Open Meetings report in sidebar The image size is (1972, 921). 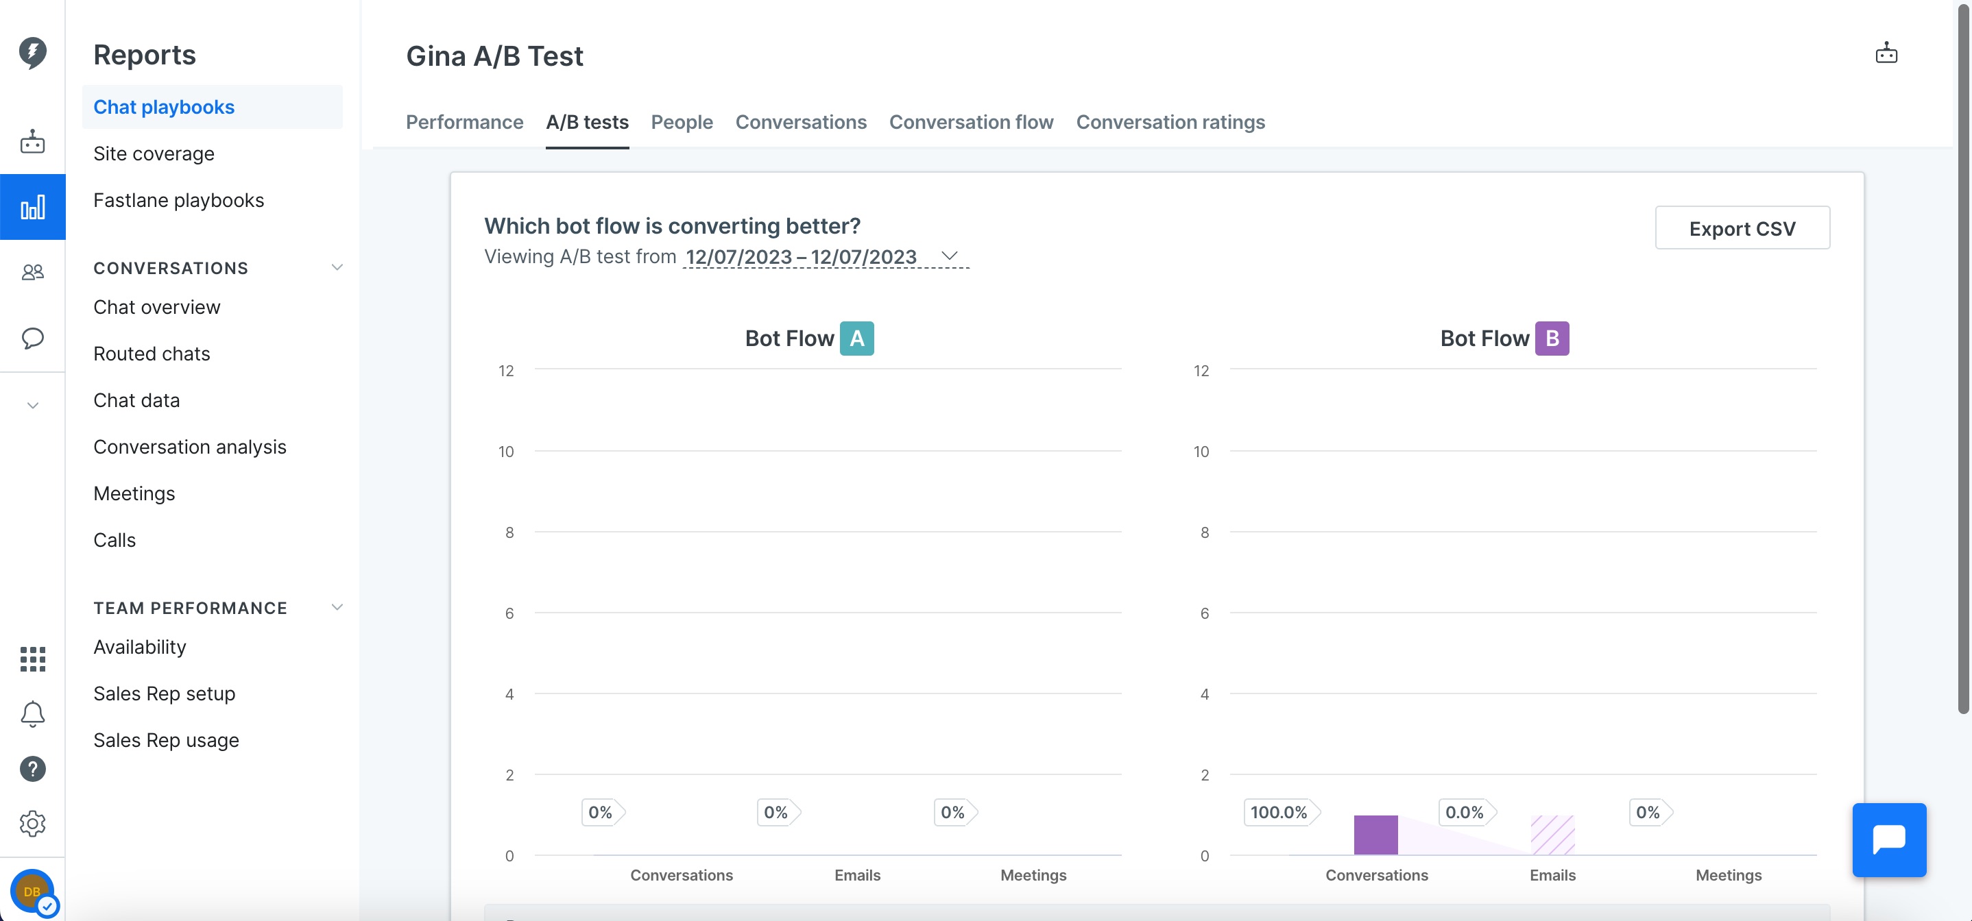click(134, 494)
